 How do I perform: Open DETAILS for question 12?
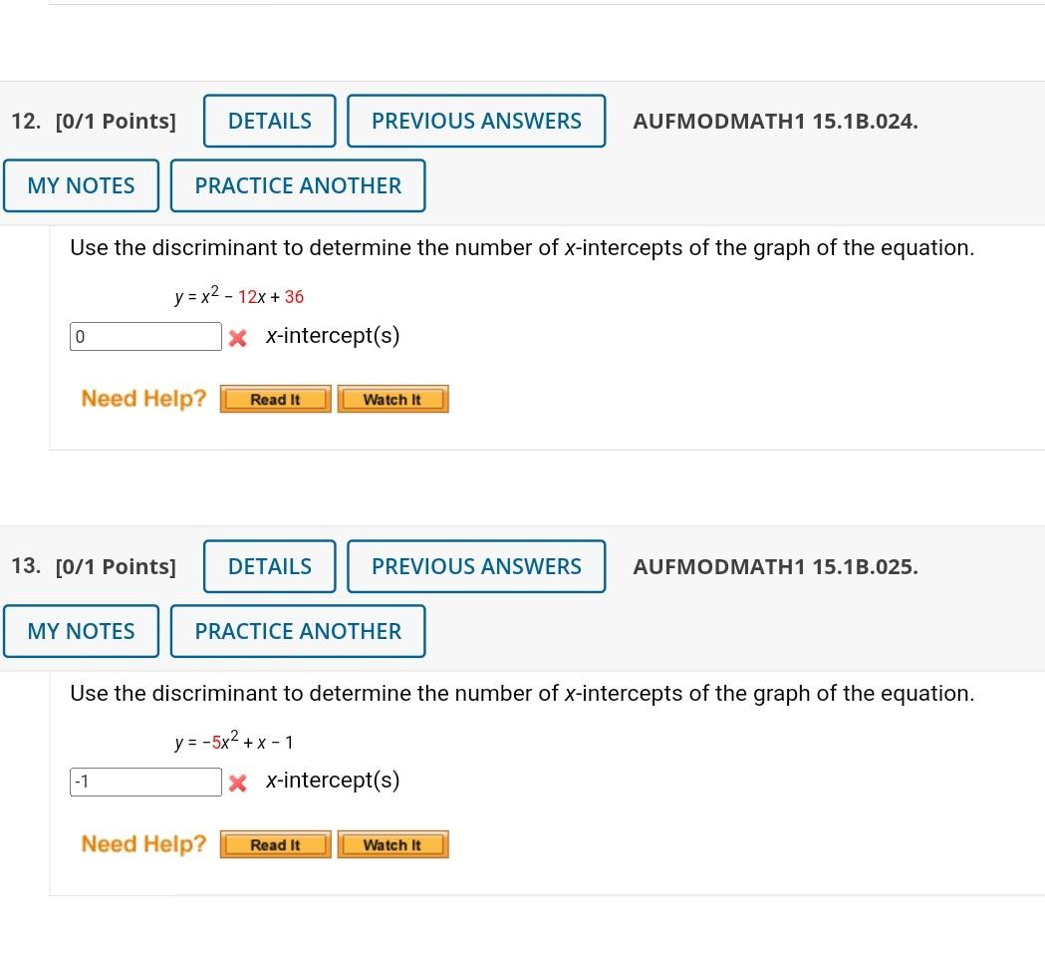pyautogui.click(x=269, y=121)
